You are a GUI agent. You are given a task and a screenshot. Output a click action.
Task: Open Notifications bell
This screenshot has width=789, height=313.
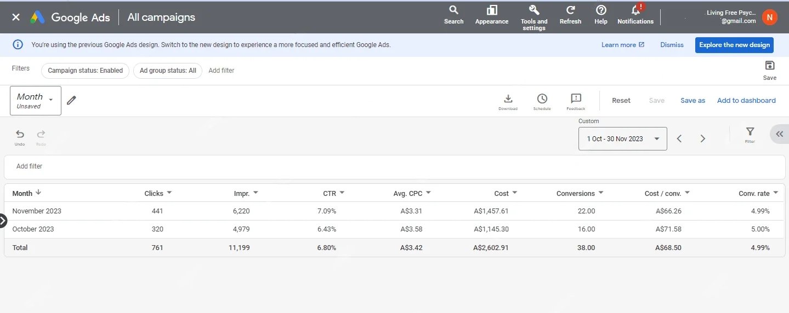point(635,15)
